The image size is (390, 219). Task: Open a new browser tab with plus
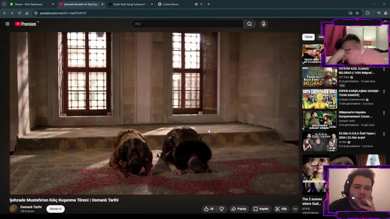point(208,4)
